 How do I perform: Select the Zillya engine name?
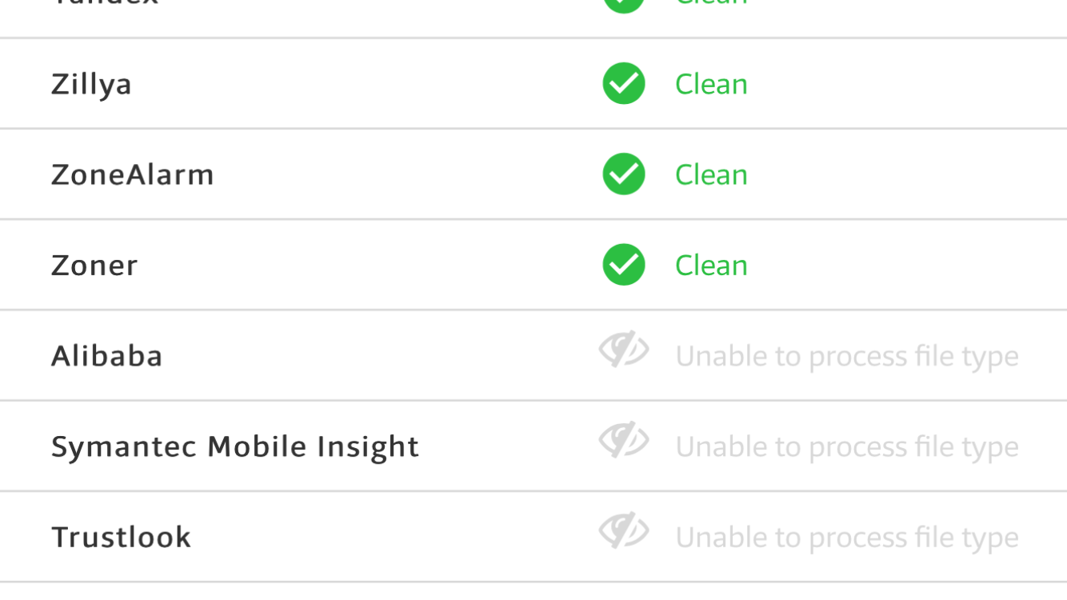(x=91, y=85)
